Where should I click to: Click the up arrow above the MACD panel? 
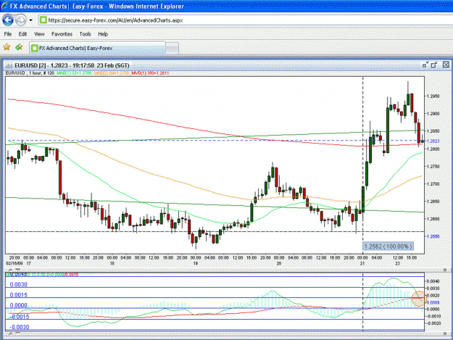point(11,270)
